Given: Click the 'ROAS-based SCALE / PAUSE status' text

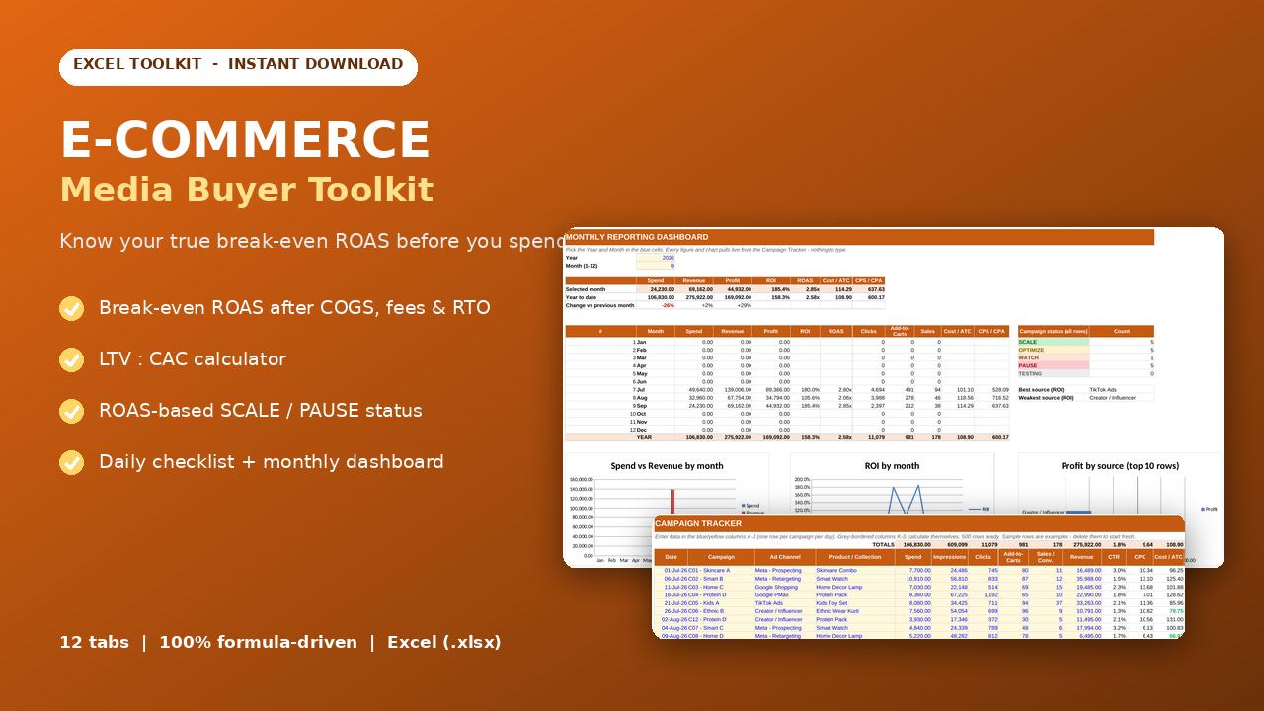Looking at the screenshot, I should click(261, 411).
